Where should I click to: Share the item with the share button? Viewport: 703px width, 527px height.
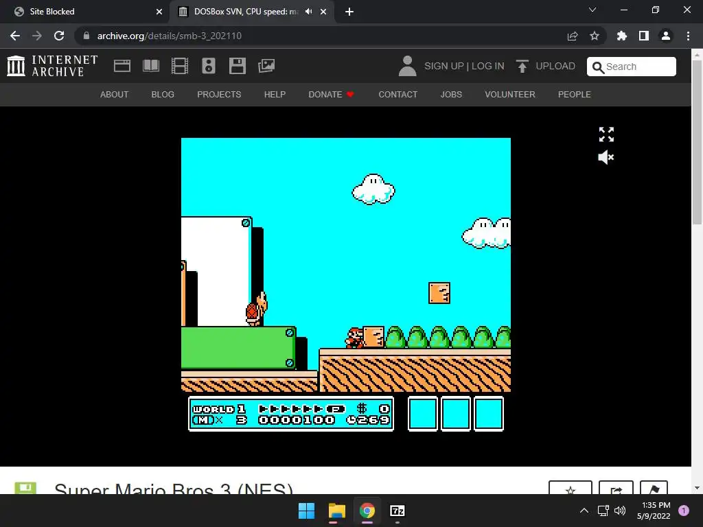pyautogui.click(x=616, y=489)
